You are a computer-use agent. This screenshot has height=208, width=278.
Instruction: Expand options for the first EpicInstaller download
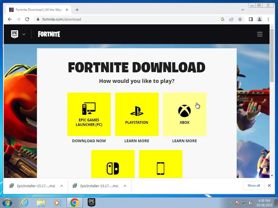(62, 186)
